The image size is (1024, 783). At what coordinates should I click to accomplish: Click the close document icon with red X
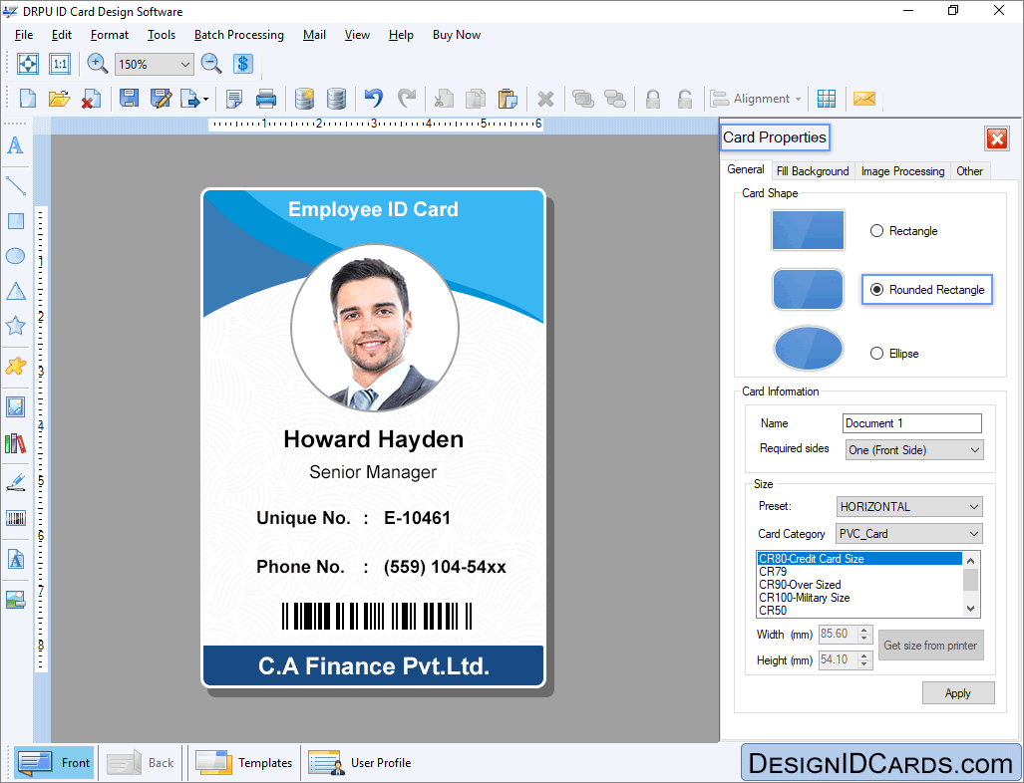91,99
